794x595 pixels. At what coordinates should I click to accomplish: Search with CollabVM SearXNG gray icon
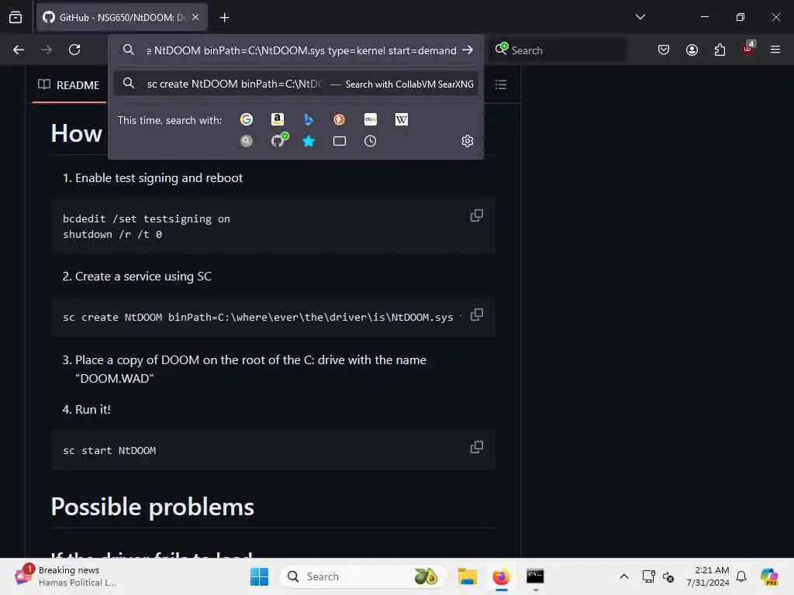pyautogui.click(x=247, y=141)
